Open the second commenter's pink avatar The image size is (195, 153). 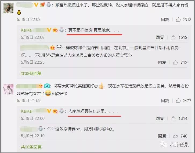click(8, 89)
